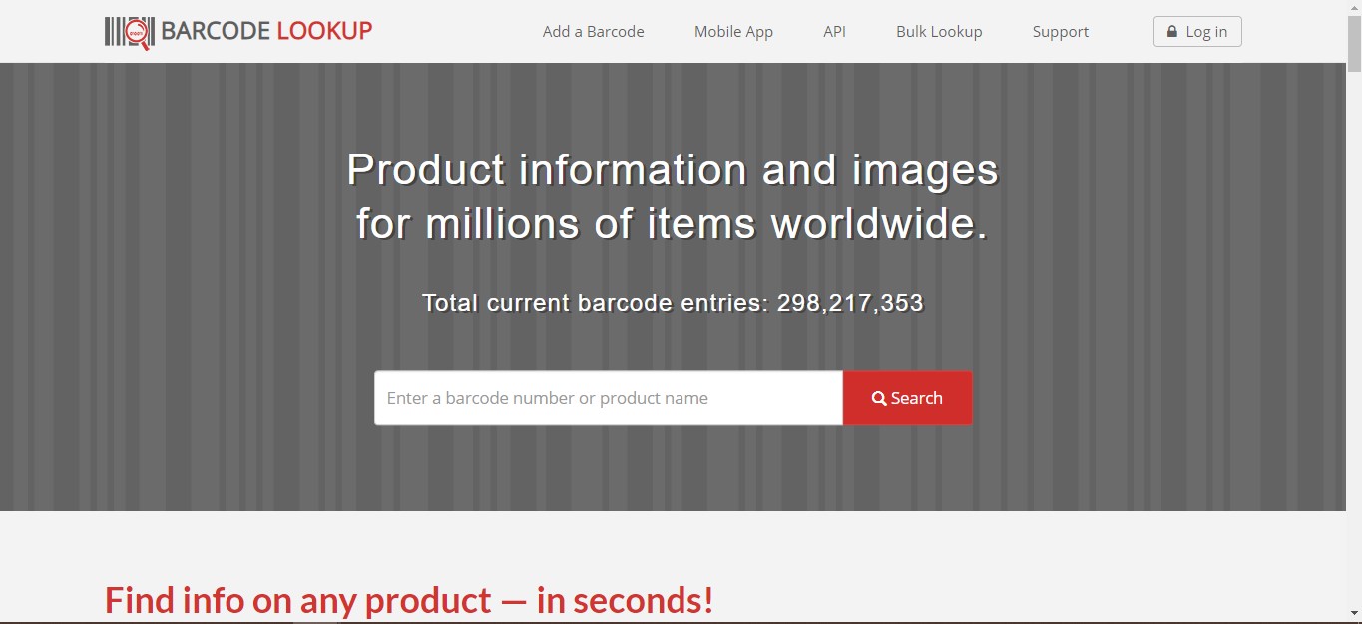
Task: Click the scrollbar up arrow
Action: [x=1354, y=8]
